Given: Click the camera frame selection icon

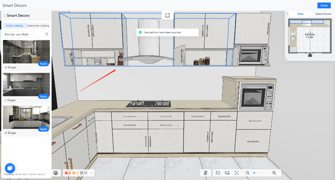Looking at the screenshot, I should tap(218, 173).
